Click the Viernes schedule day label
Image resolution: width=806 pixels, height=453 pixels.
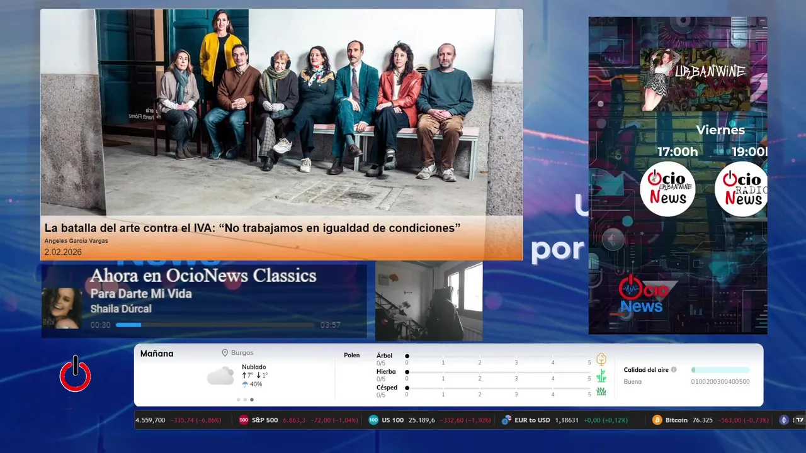[x=720, y=130]
